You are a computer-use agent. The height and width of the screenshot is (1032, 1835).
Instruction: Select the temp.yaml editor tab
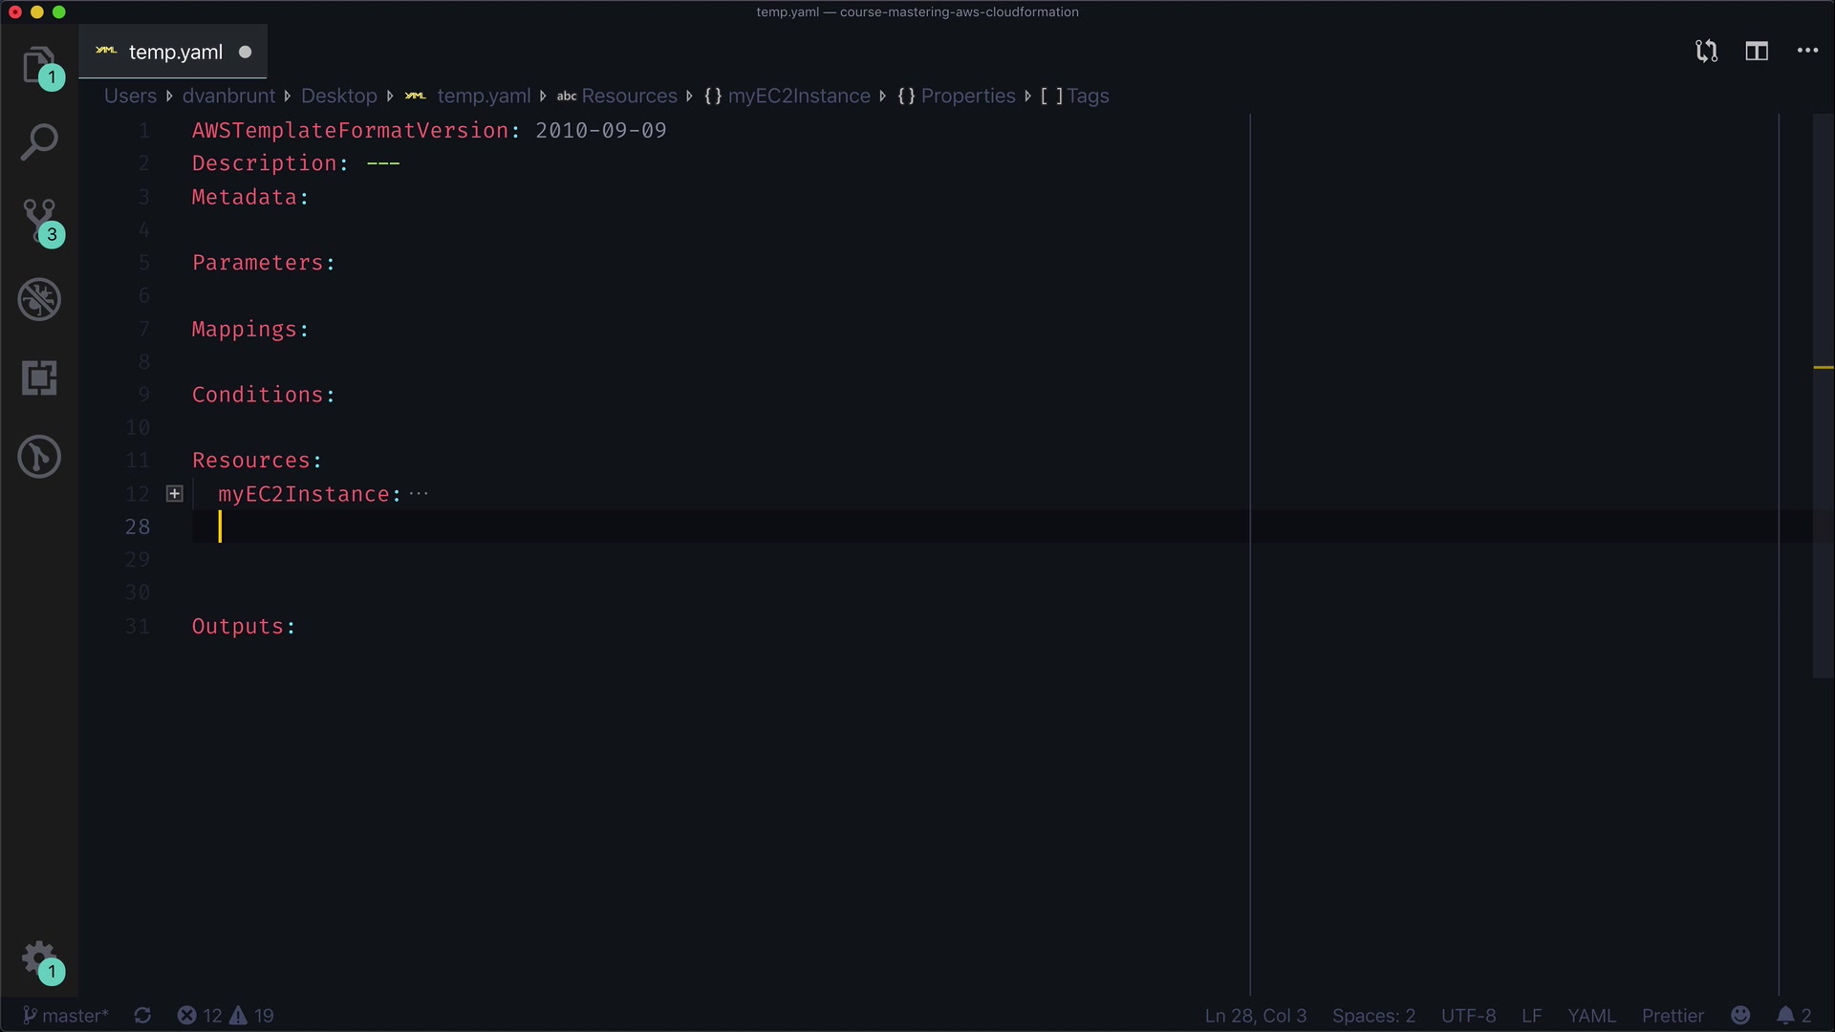coord(175,52)
